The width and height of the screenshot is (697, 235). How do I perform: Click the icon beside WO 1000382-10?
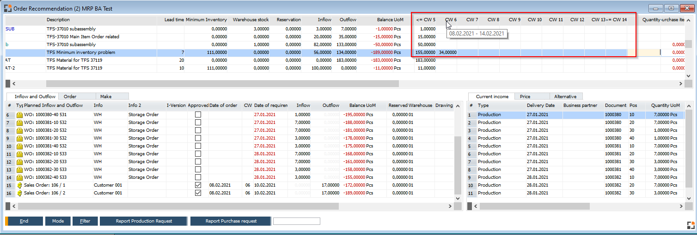pyautogui.click(x=20, y=154)
